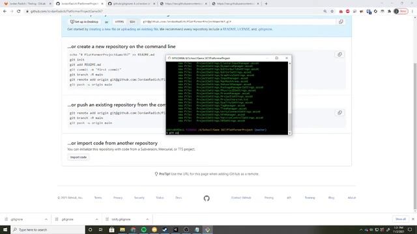
Task: Click the MINGW64 terminal title bar icon
Action: pos(169,58)
